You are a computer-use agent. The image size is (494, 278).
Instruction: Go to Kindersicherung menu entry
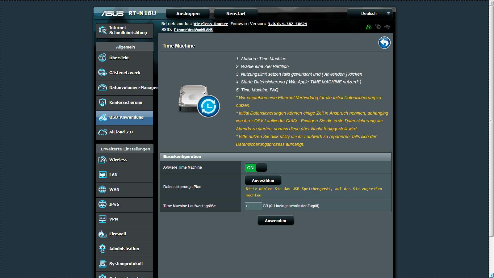124,103
